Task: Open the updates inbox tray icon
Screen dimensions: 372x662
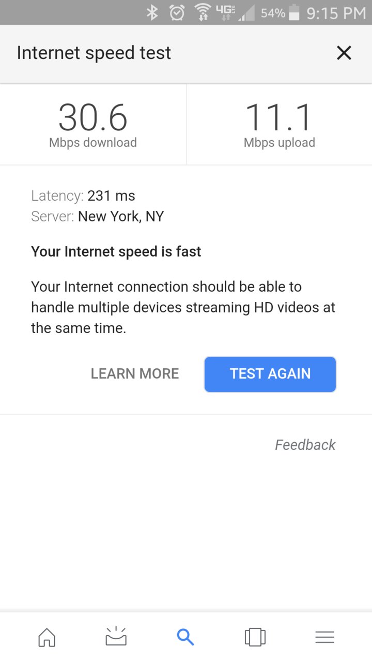Action: 116,636
